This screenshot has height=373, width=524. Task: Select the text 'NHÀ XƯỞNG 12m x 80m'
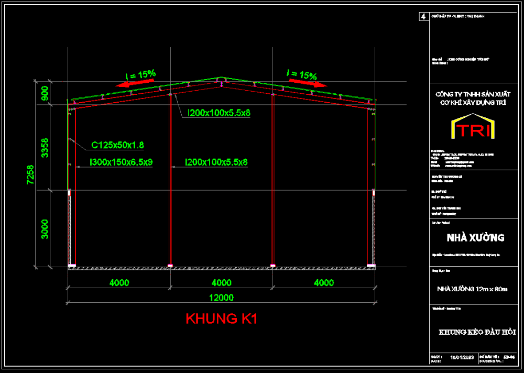click(x=472, y=289)
